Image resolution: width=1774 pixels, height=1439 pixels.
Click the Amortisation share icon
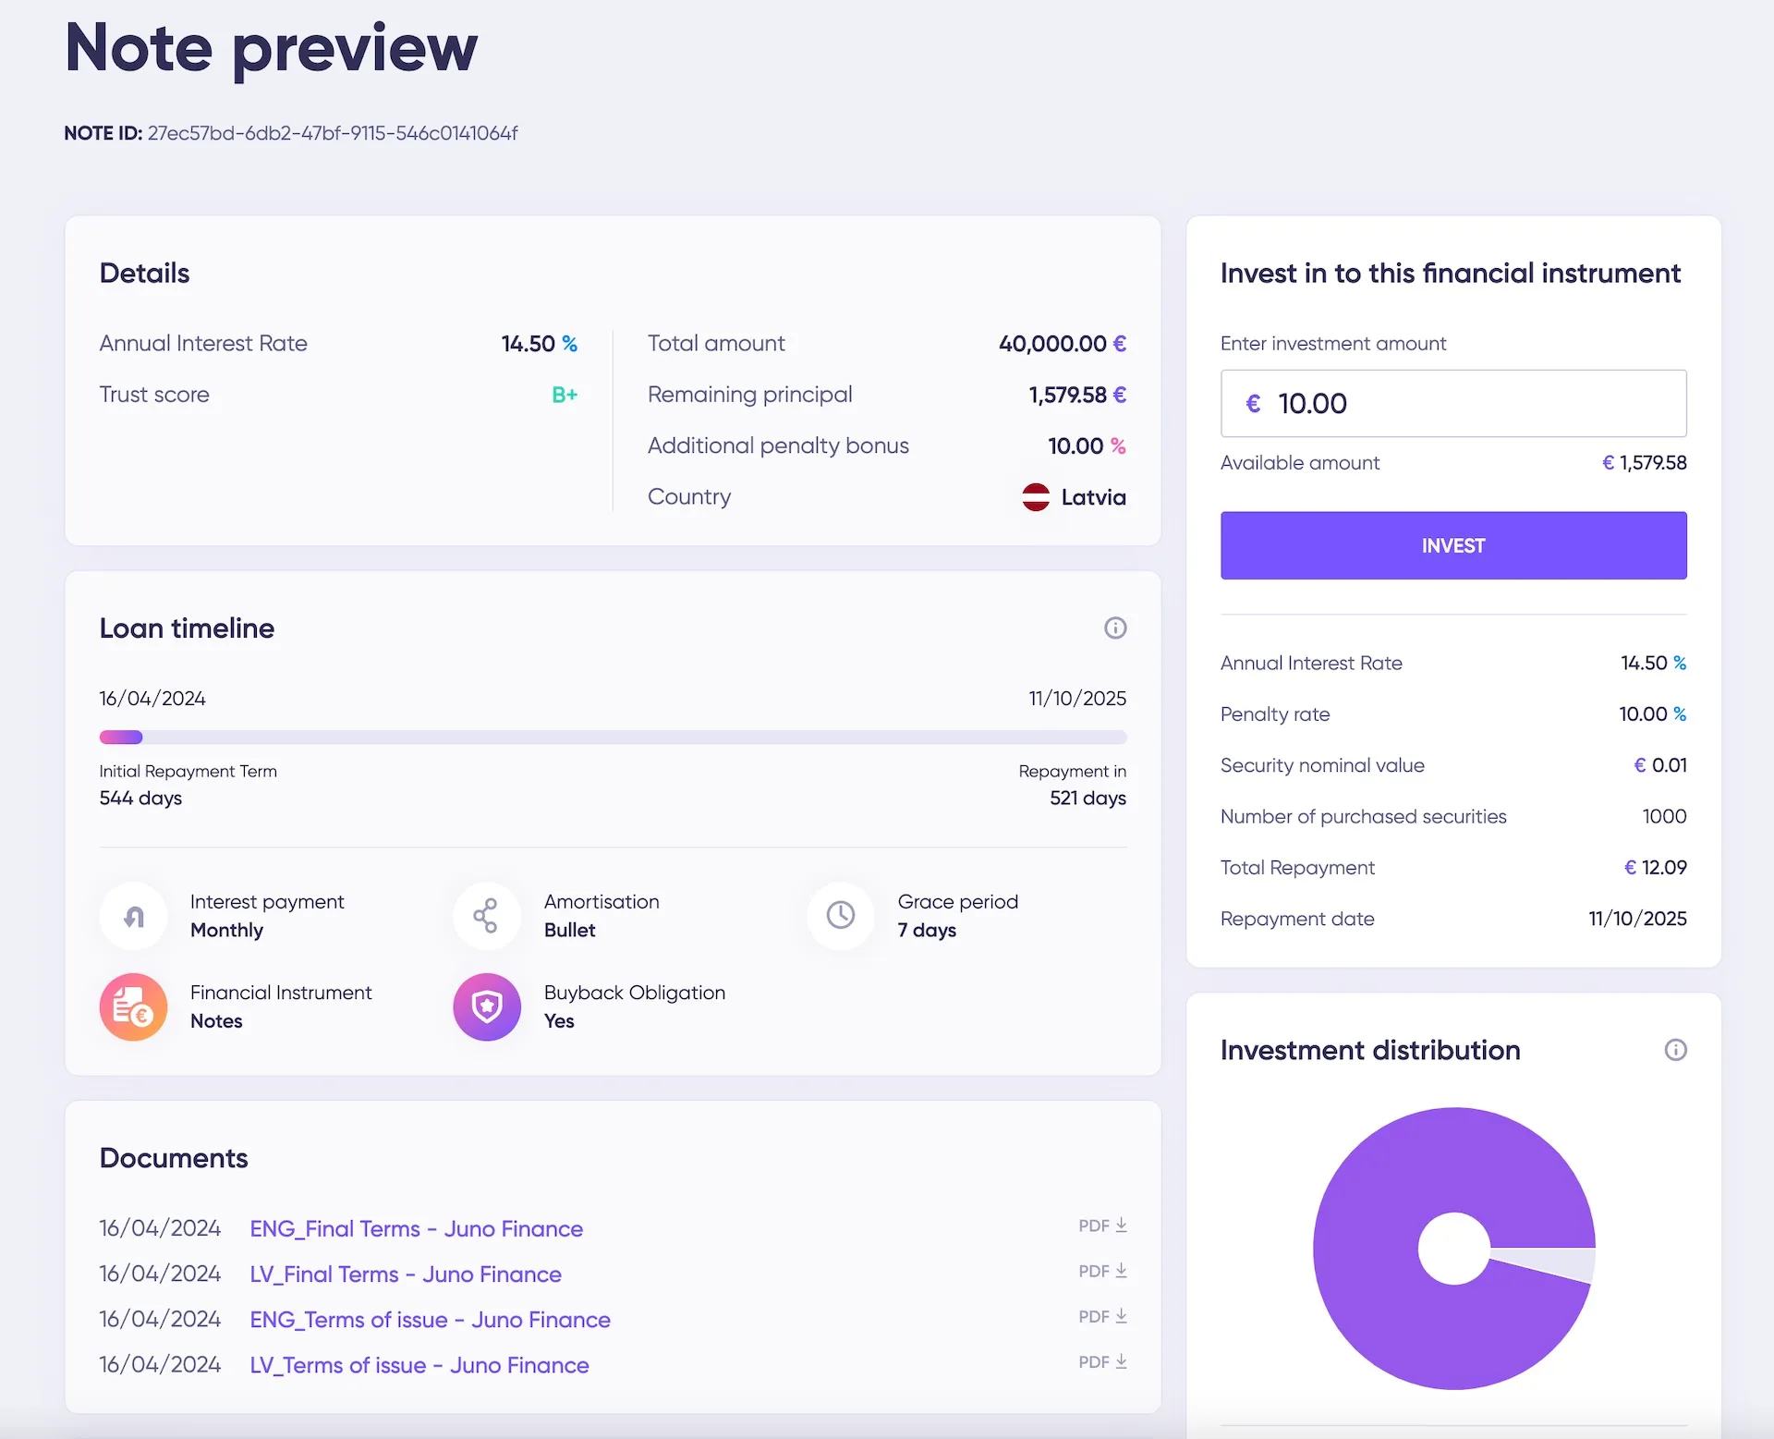(487, 916)
